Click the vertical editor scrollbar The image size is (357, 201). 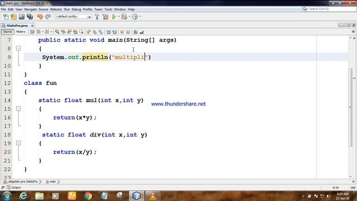(350, 107)
